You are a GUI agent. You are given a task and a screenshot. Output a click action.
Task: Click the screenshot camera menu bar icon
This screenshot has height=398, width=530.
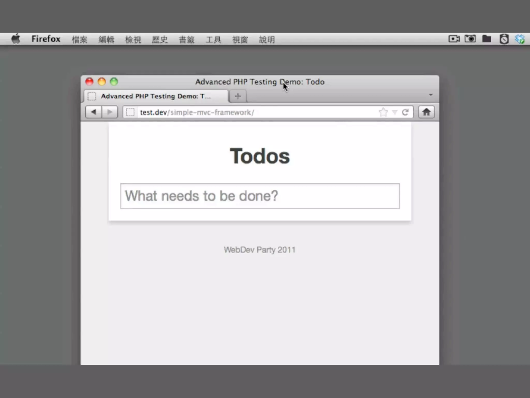tap(470, 39)
